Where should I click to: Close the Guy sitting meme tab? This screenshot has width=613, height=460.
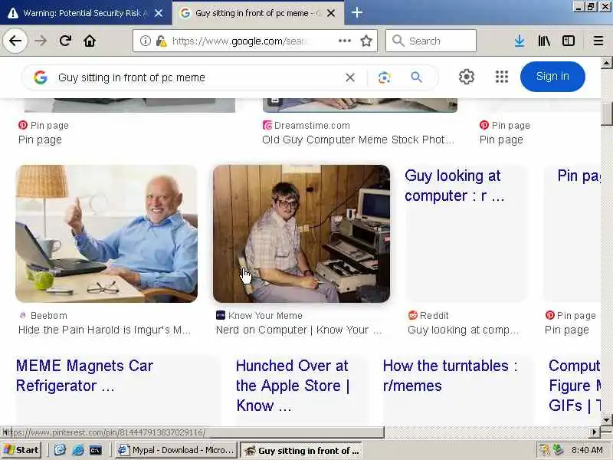(x=331, y=13)
